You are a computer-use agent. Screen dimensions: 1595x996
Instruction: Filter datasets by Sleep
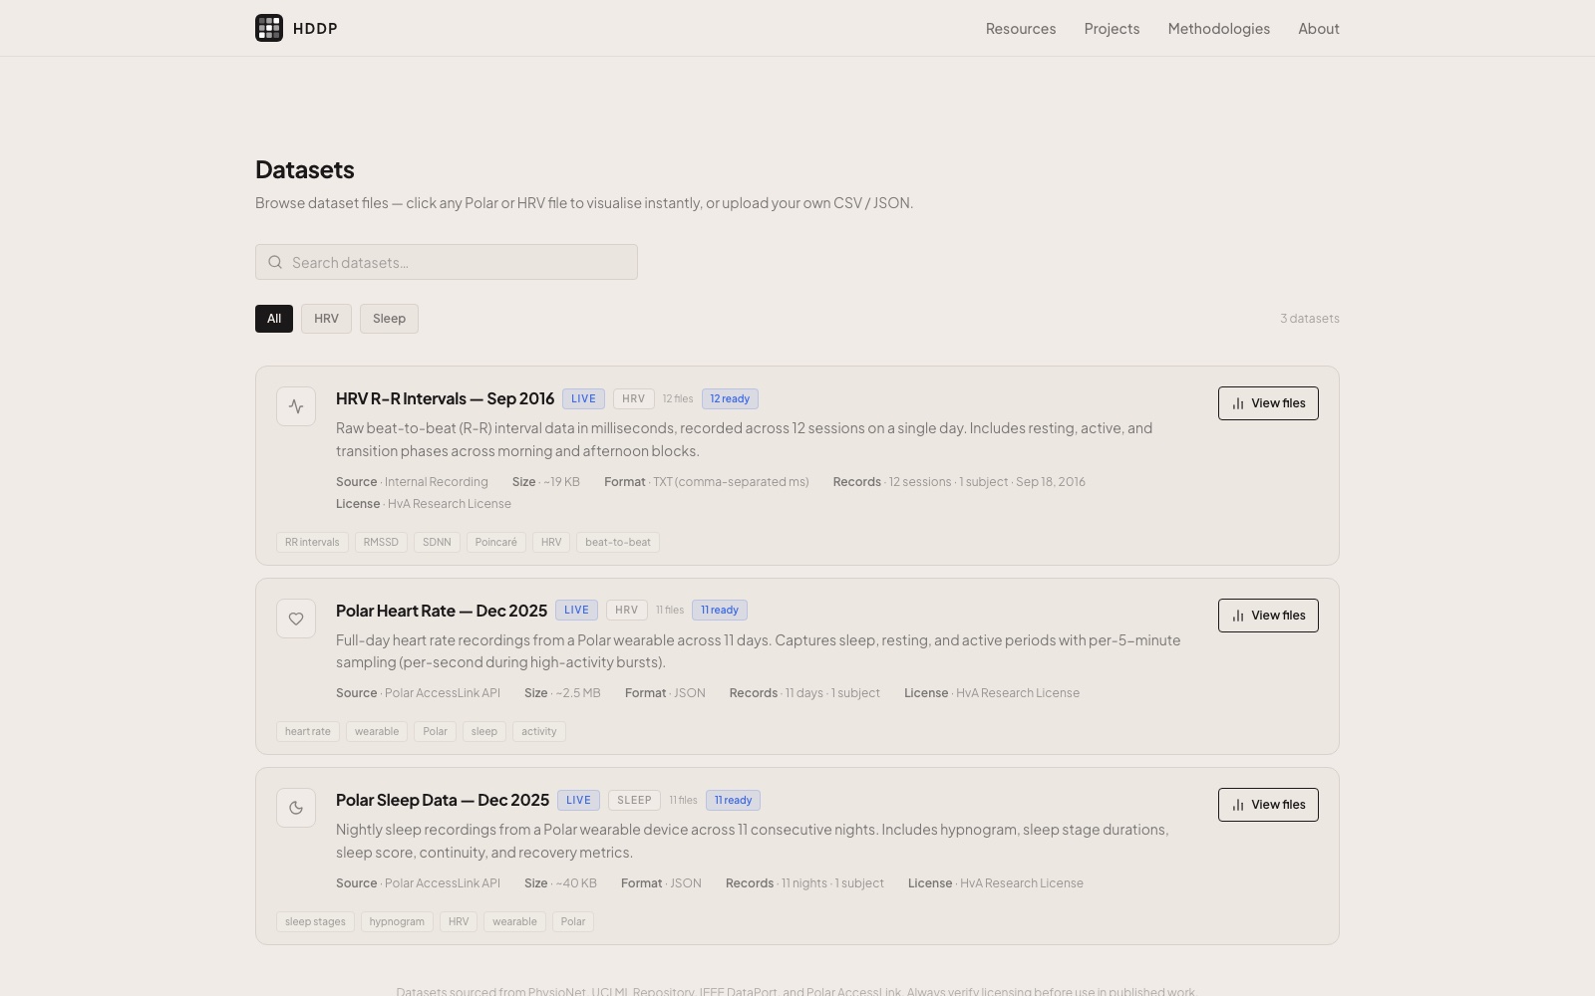389,319
